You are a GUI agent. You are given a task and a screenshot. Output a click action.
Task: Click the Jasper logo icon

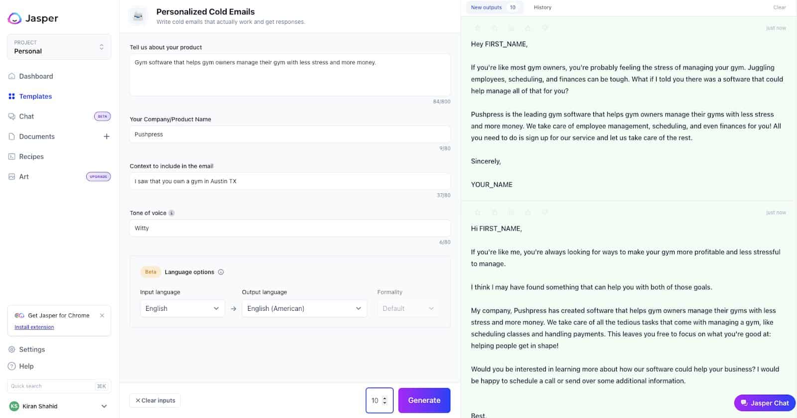(15, 18)
